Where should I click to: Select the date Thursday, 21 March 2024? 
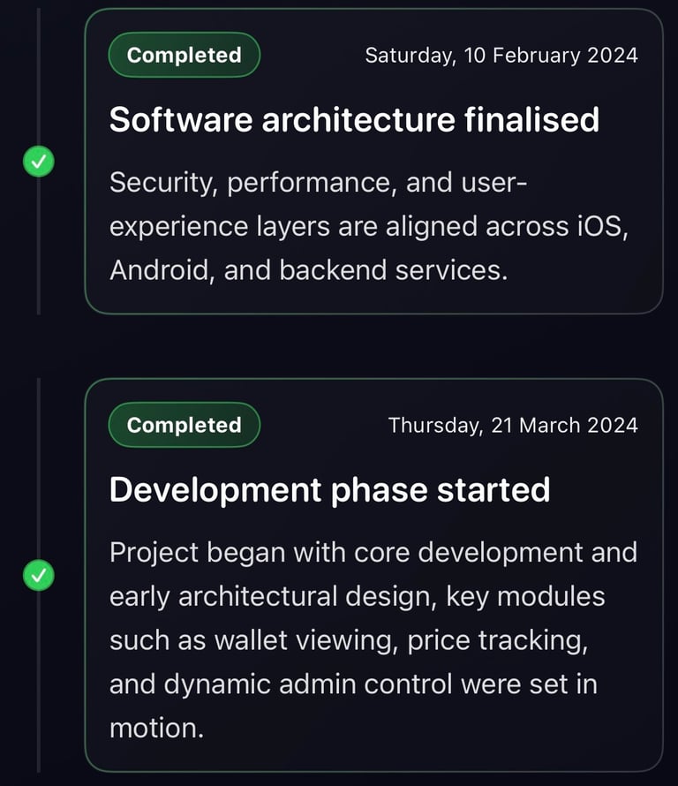pos(512,426)
